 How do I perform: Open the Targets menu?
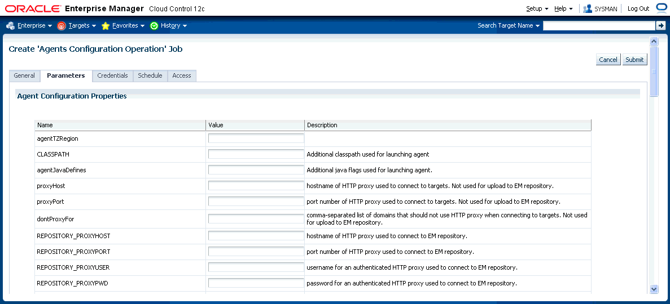[x=82, y=25]
